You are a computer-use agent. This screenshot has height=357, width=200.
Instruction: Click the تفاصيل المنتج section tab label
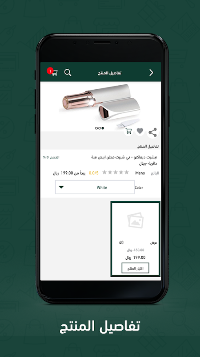coord(148,146)
